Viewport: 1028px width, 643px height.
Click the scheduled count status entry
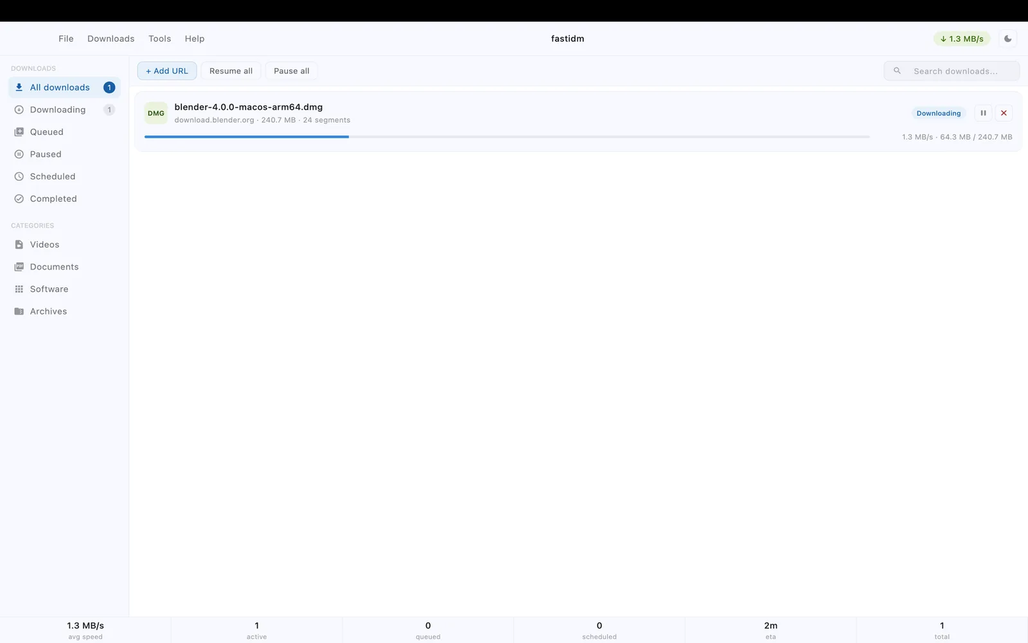tap(599, 630)
